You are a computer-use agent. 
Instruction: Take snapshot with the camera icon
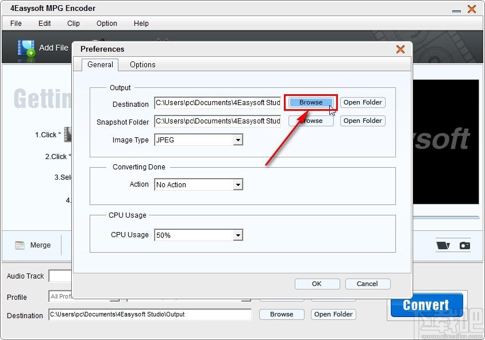tap(464, 245)
